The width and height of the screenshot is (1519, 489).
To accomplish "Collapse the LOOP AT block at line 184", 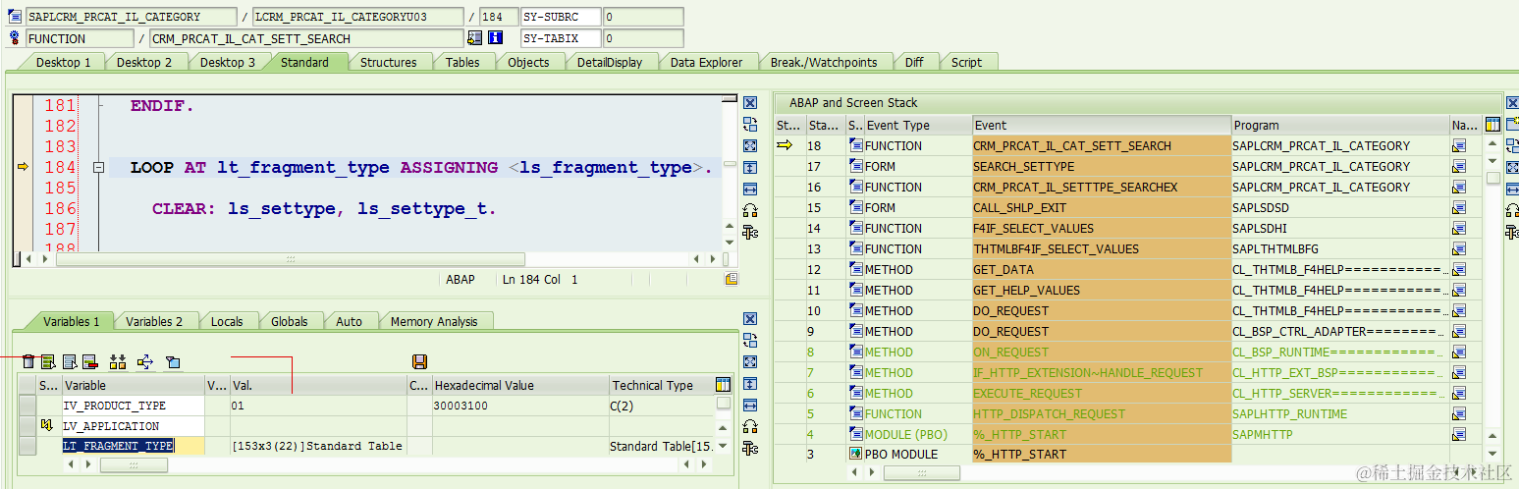I will coord(98,168).
